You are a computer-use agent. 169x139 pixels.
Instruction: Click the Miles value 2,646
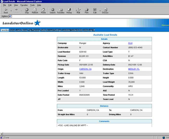[x=82, y=86]
